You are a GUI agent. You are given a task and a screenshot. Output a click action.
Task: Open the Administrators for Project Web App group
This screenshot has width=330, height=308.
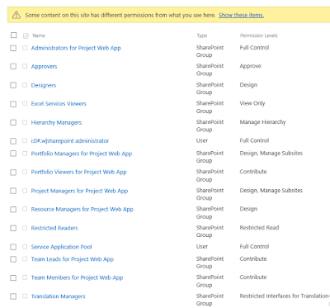76,48
